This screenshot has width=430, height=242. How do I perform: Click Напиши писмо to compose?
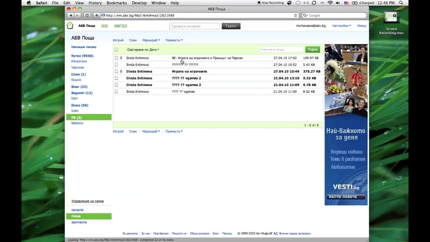pyautogui.click(x=84, y=47)
